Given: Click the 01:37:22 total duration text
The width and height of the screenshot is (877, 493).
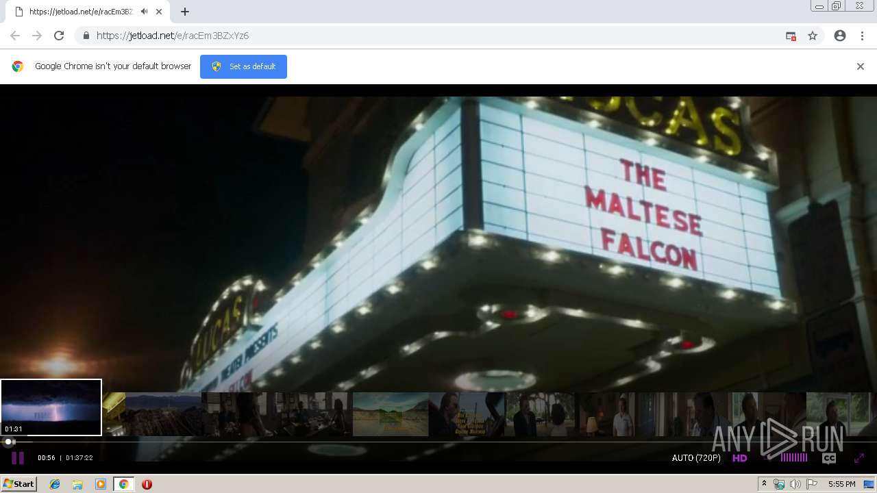Looking at the screenshot, I should point(79,458).
